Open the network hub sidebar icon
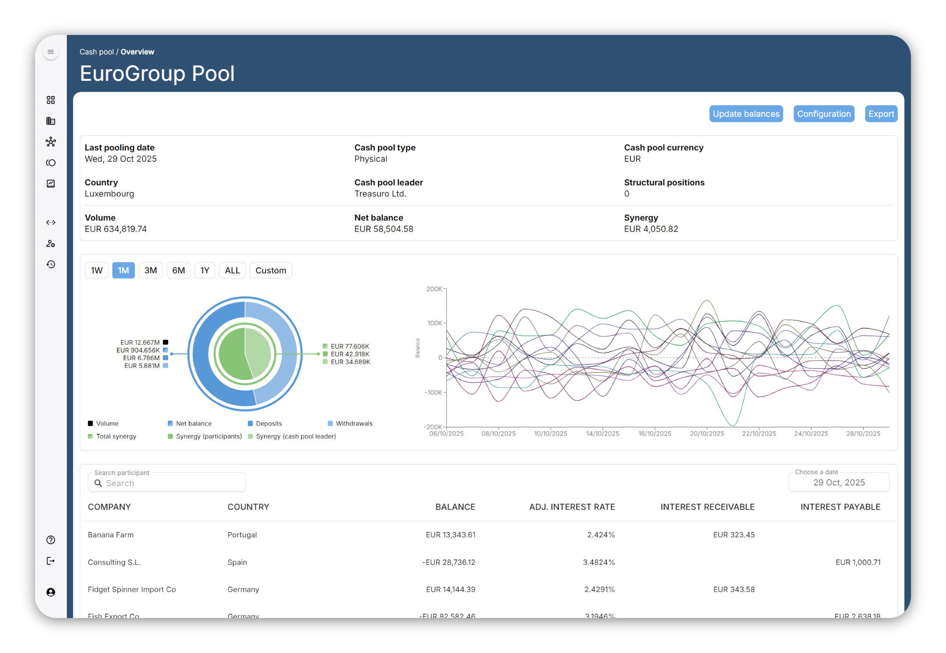Screen dimensions: 946x653 51,142
